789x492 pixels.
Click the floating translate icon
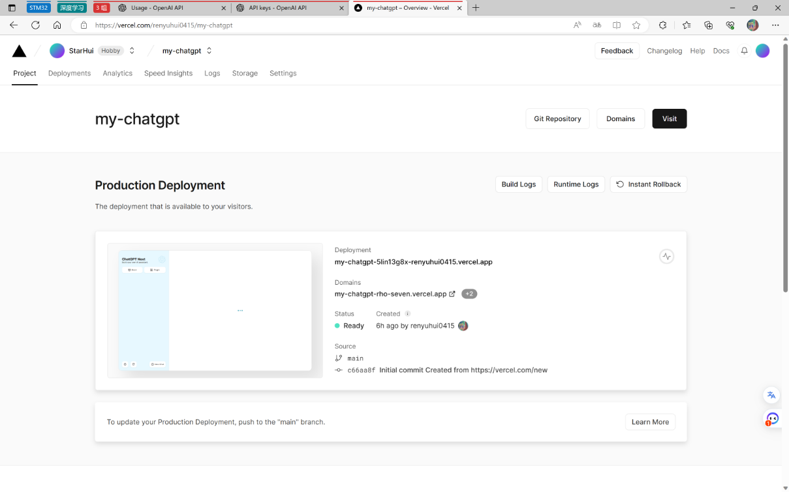coord(771,395)
